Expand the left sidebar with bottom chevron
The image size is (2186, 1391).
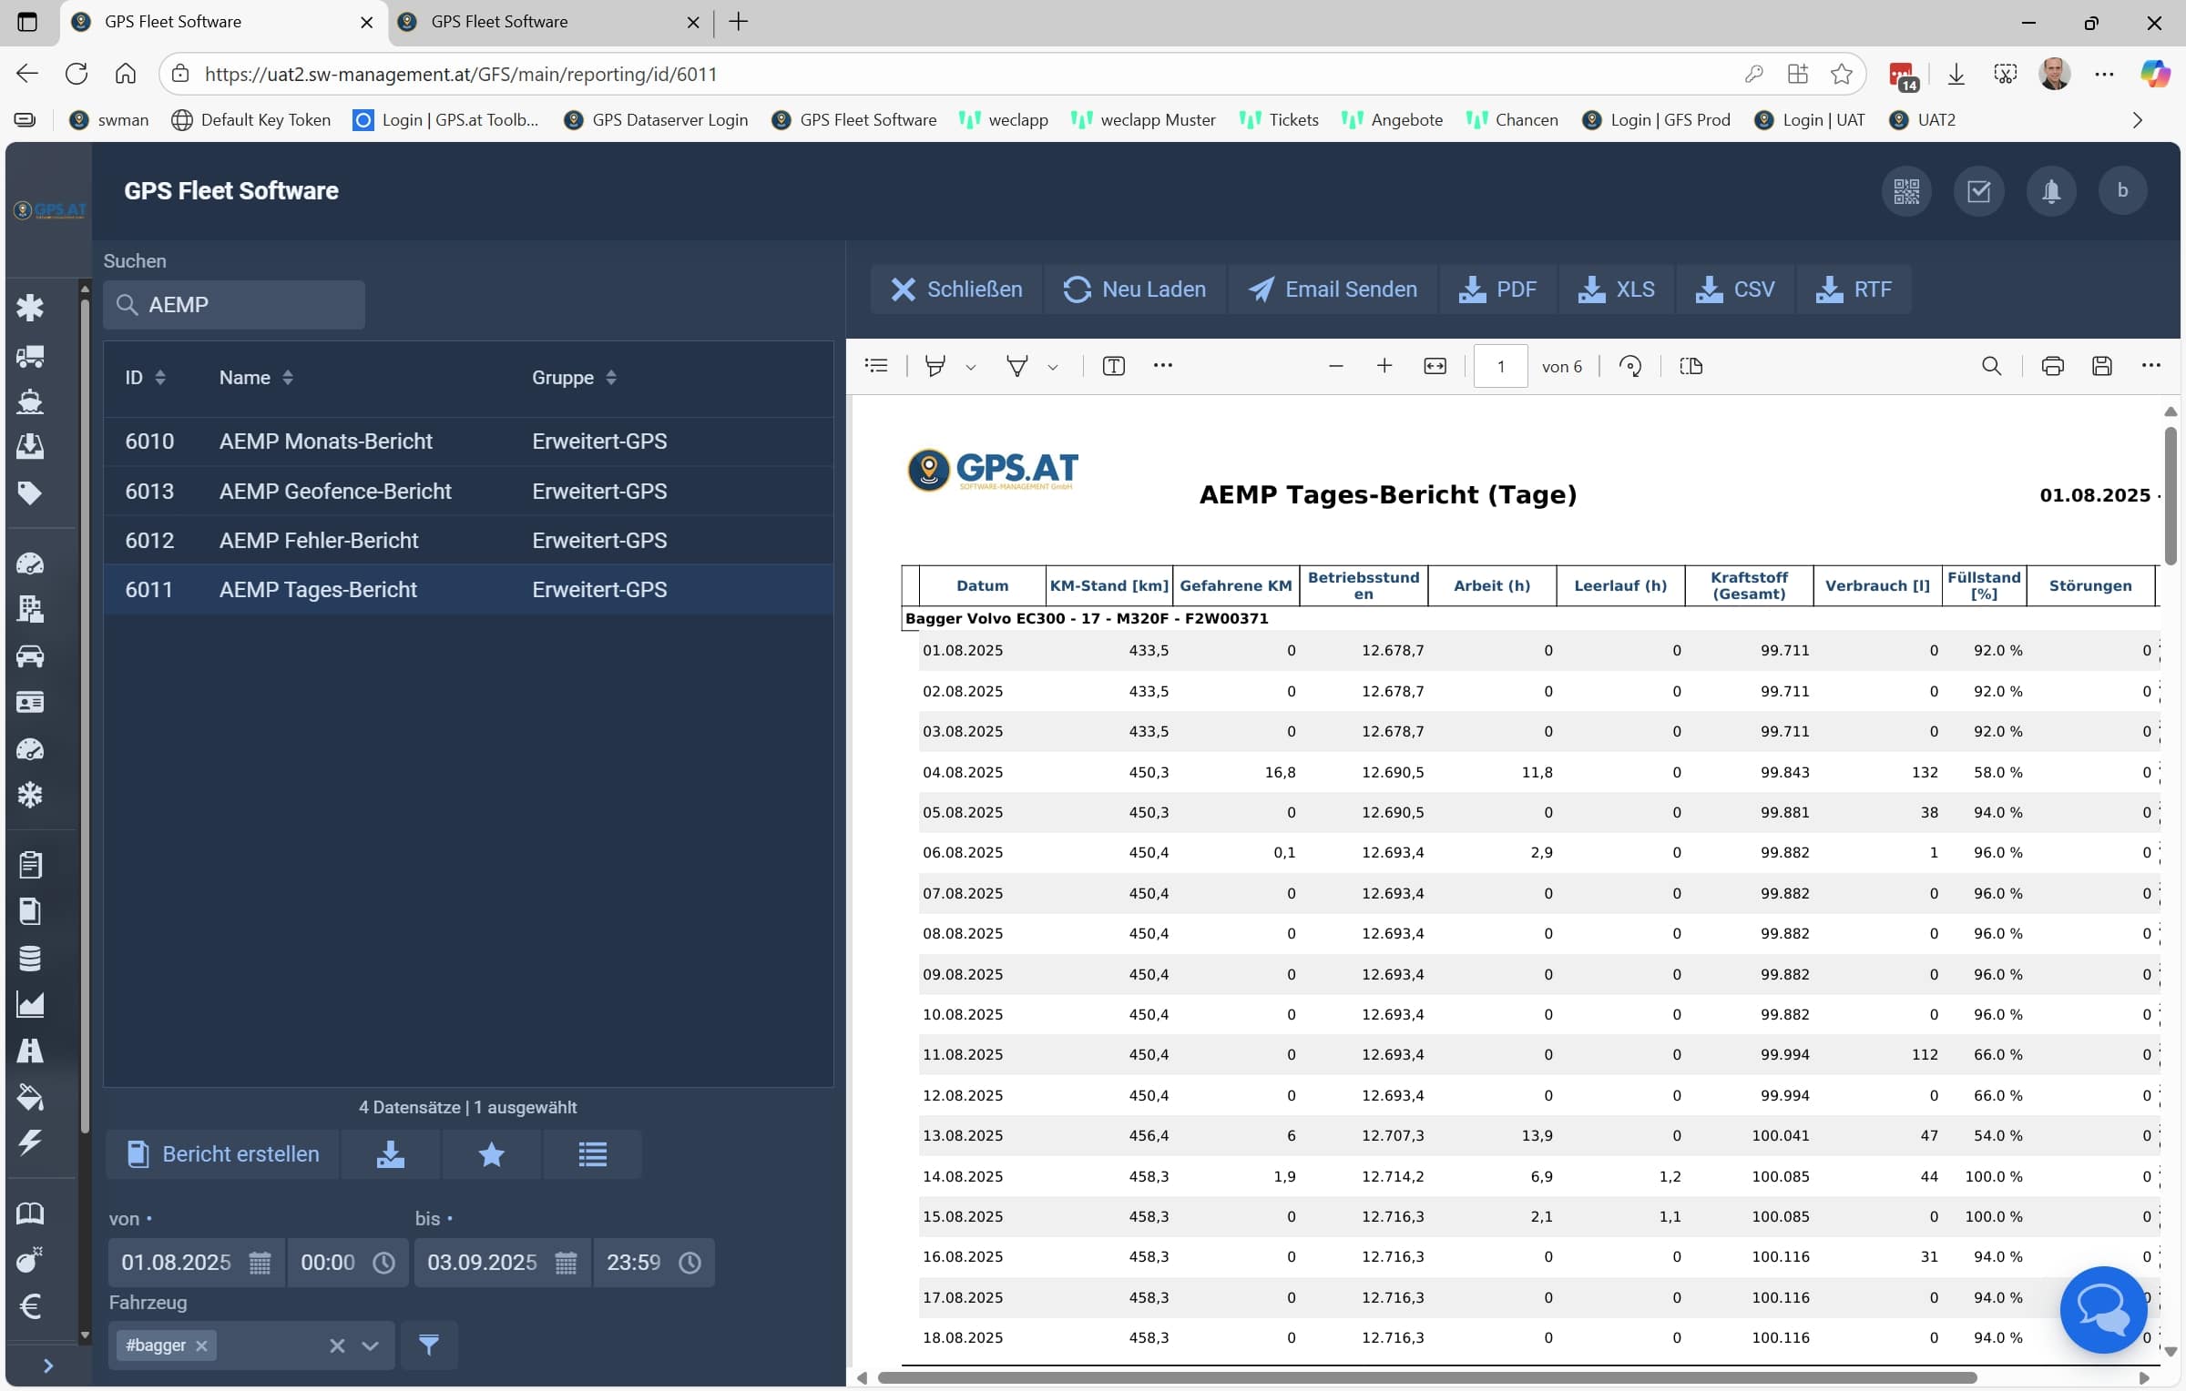coord(48,1365)
